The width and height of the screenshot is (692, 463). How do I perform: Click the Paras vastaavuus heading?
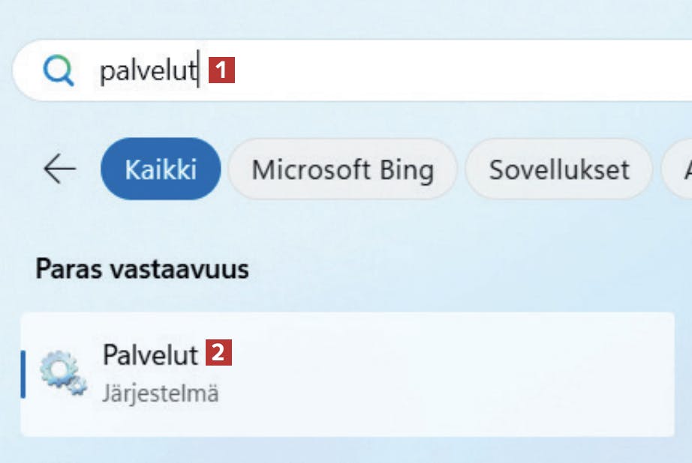(x=142, y=269)
